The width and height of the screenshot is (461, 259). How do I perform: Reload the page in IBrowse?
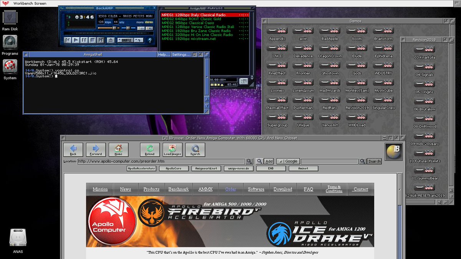tap(150, 149)
